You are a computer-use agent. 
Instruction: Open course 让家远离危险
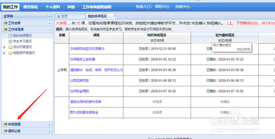click(x=79, y=81)
